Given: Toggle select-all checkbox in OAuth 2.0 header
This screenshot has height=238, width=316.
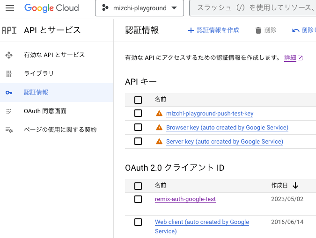Looking at the screenshot, I should (138, 186).
